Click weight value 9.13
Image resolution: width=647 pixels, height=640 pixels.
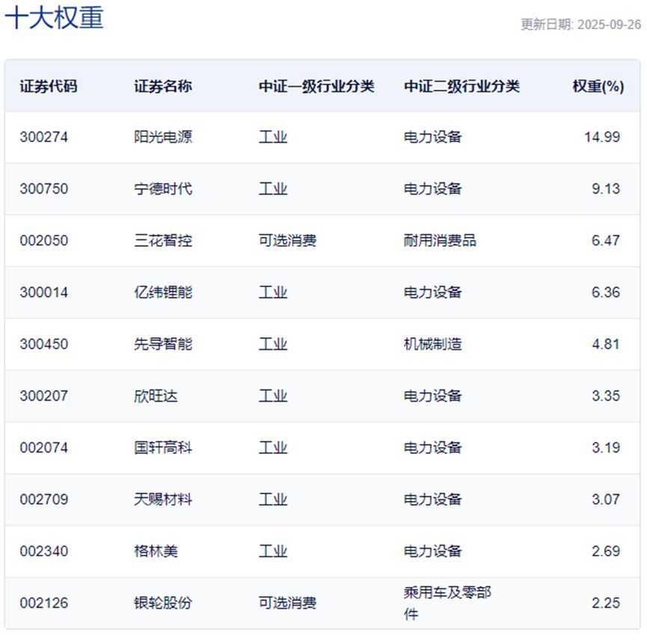point(606,189)
